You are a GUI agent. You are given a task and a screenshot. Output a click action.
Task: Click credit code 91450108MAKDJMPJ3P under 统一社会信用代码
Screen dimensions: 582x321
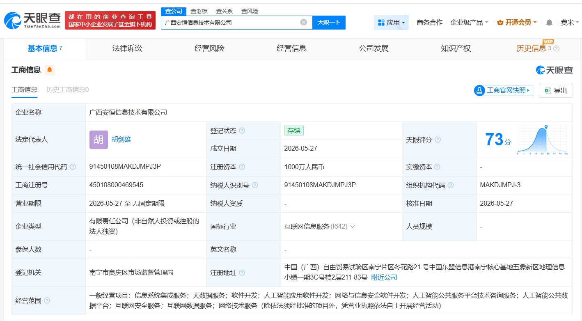(125, 167)
